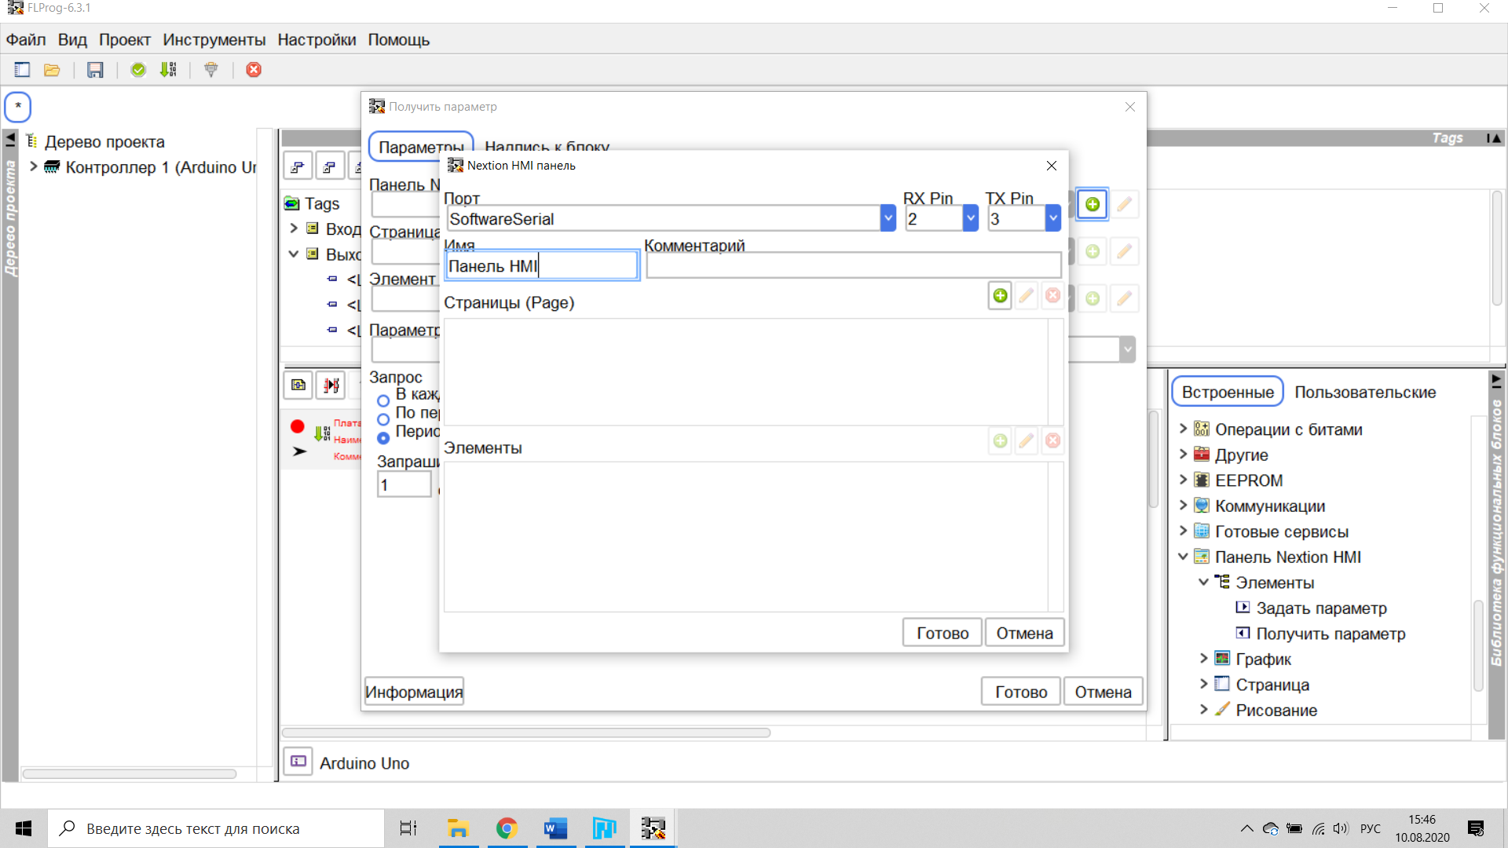Open the Порт SoftwareSerial dropdown
The height and width of the screenshot is (848, 1508).
point(888,219)
